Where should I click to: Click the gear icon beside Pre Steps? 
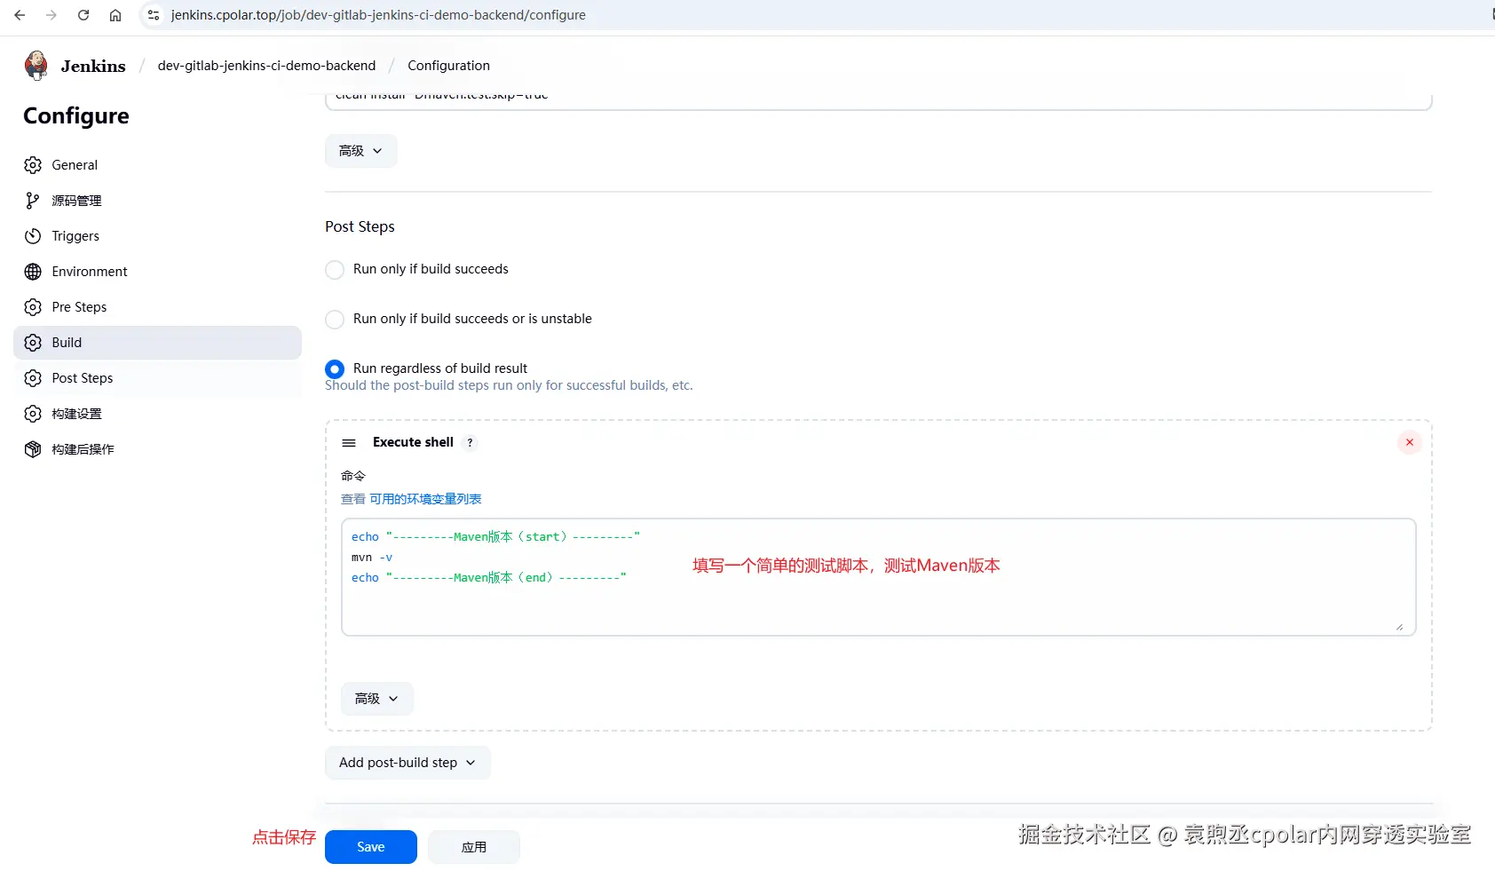tap(33, 307)
